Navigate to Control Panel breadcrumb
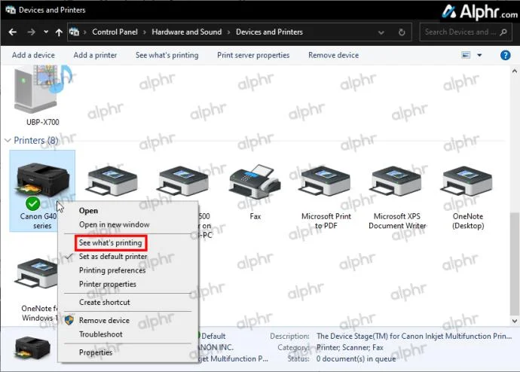The image size is (520, 372). click(x=115, y=32)
